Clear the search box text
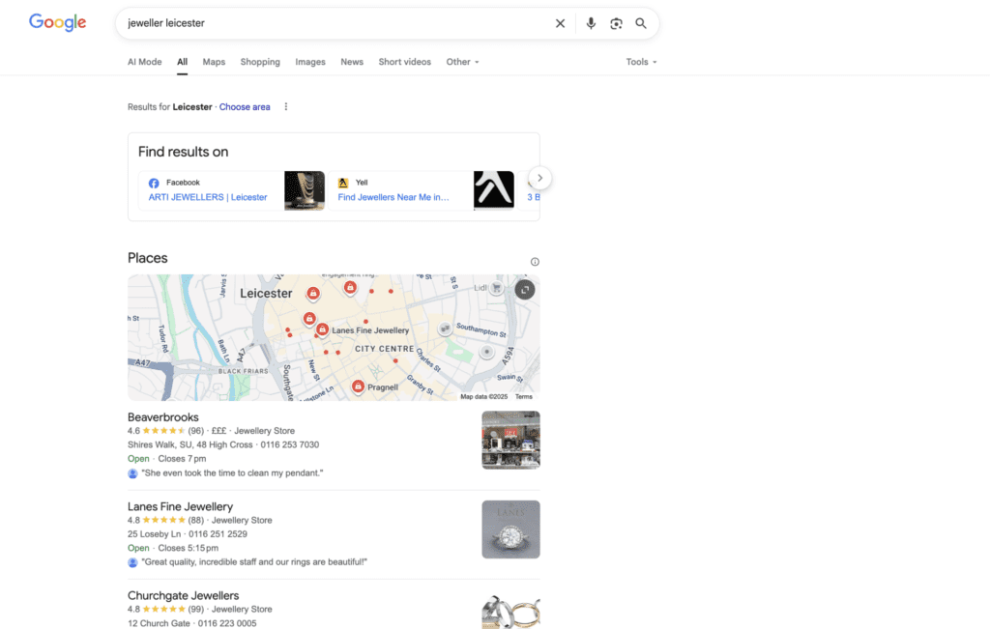The width and height of the screenshot is (990, 629). coord(560,23)
